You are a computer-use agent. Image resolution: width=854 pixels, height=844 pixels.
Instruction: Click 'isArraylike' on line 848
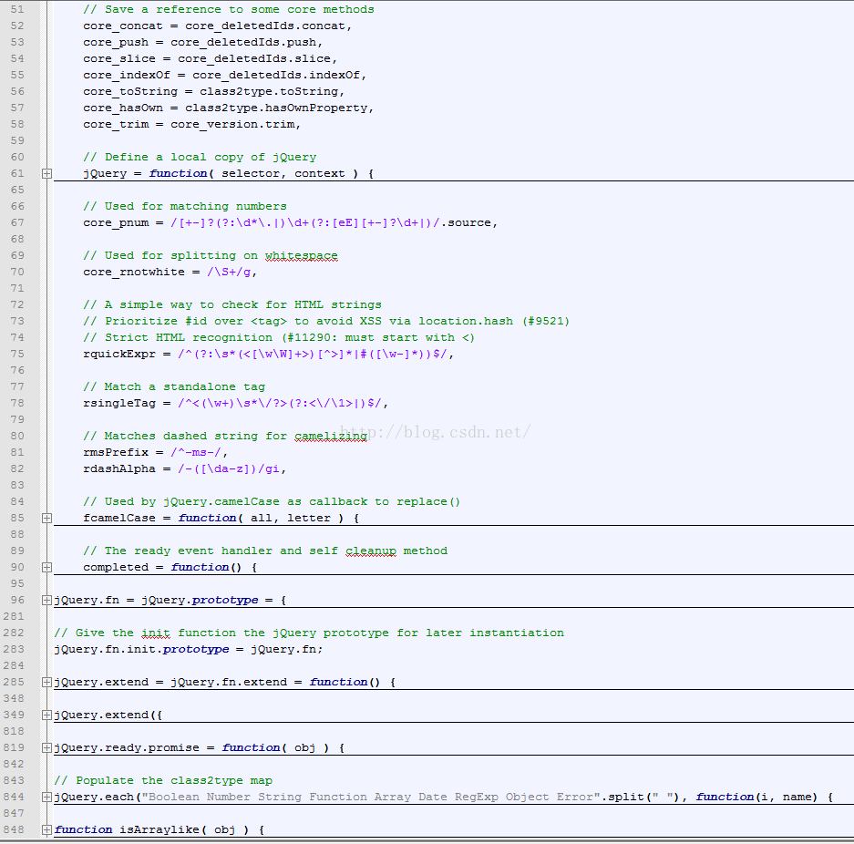[159, 829]
